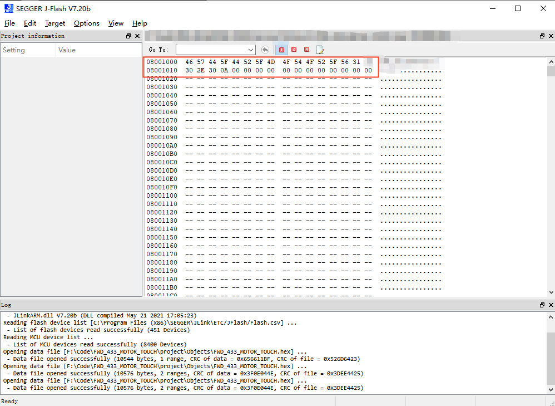Select address 08001050 row label
The height and width of the screenshot is (406, 555).
(x=162, y=104)
